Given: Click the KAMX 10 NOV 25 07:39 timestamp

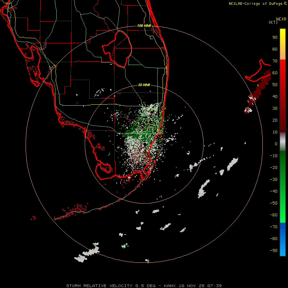Looking at the screenshot, I should (193, 286).
